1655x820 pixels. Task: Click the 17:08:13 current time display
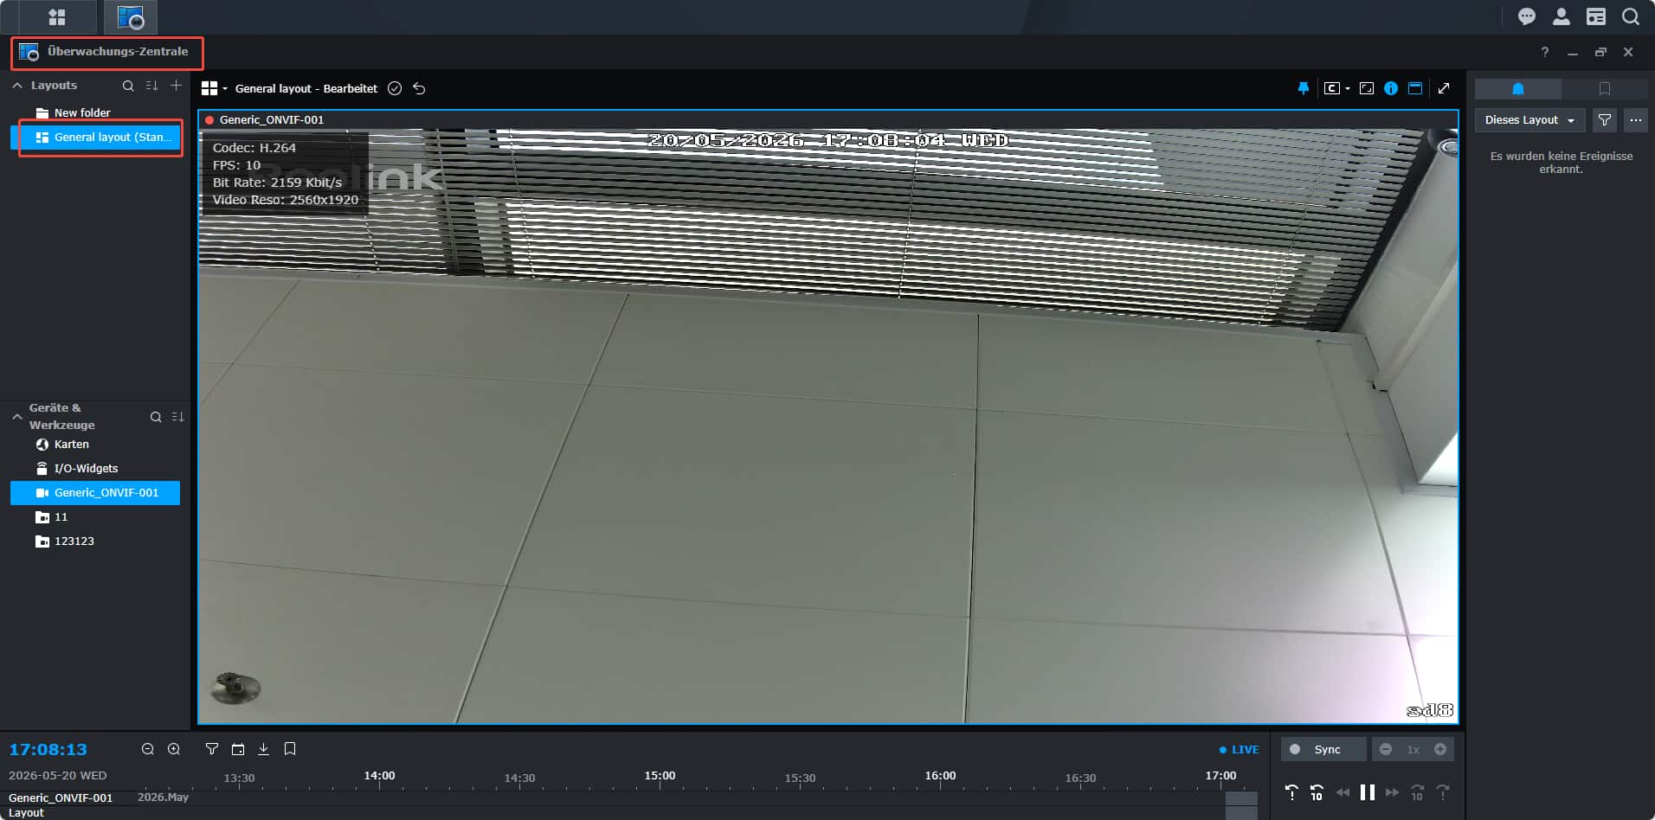click(48, 750)
